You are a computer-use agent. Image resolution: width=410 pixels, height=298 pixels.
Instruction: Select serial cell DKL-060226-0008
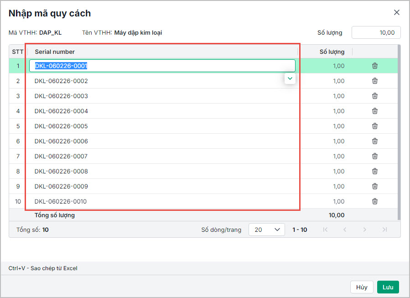[x=162, y=172]
